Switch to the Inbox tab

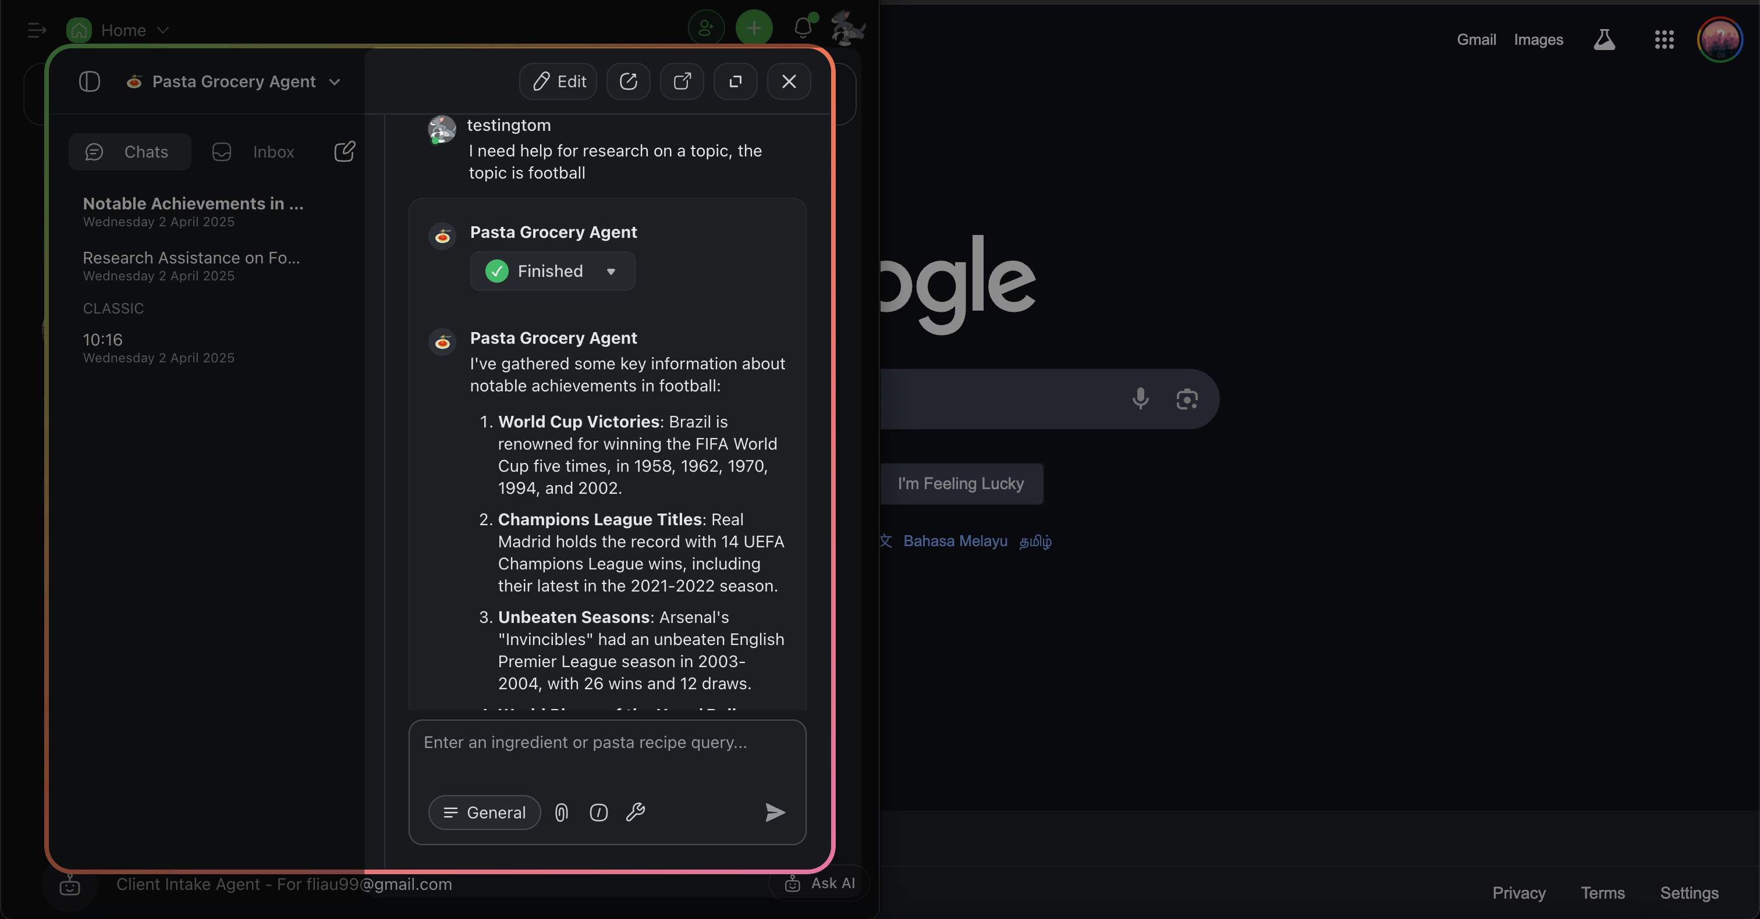point(254,152)
